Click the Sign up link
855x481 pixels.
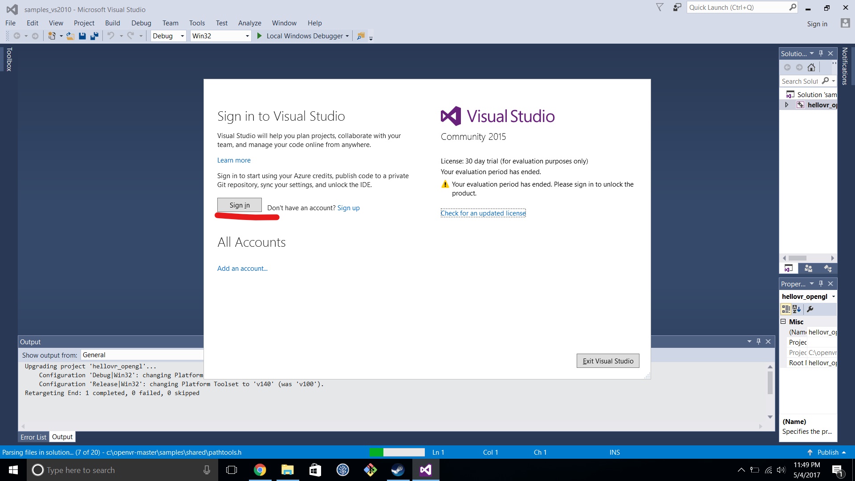[349, 208]
